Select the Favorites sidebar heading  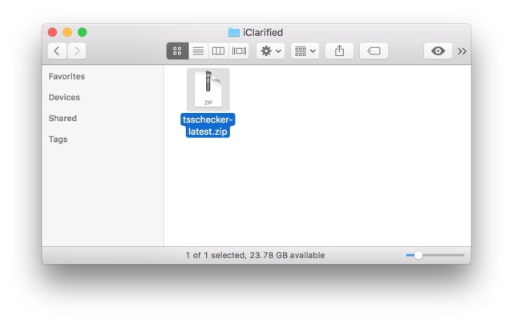pyautogui.click(x=67, y=76)
